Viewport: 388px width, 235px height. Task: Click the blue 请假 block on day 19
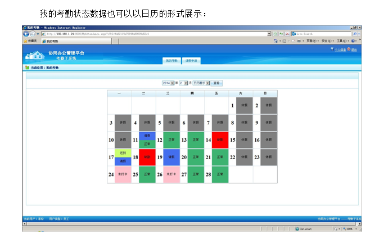(x=172, y=157)
